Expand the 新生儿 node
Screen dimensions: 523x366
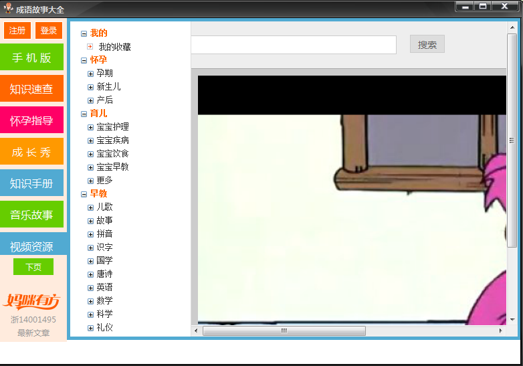[x=90, y=87]
